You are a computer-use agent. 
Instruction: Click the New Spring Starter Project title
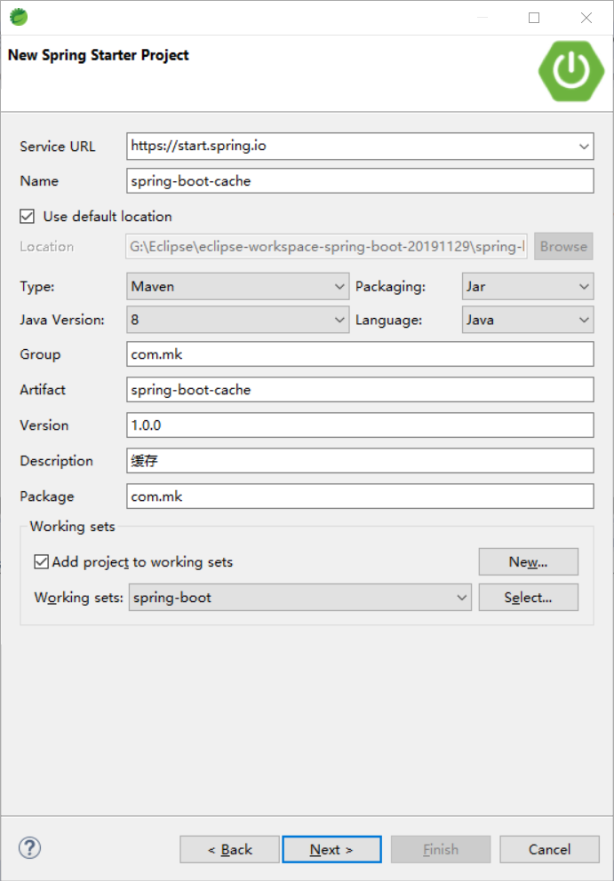[99, 55]
